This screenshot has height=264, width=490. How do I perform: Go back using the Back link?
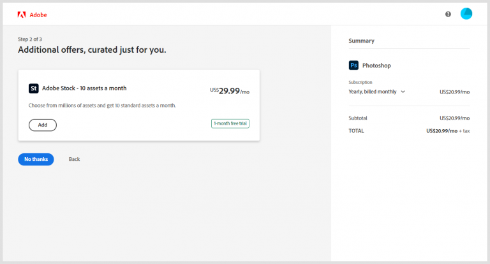click(74, 159)
